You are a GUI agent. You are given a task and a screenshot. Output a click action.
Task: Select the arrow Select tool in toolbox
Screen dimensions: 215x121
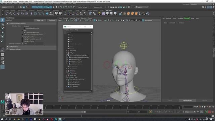(x=2, y=20)
